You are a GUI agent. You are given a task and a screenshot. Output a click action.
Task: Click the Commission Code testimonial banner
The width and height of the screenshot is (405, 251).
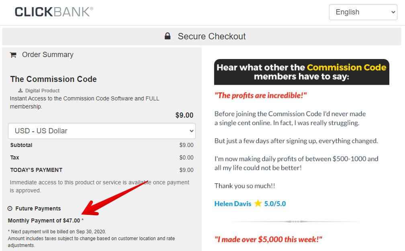301,72
